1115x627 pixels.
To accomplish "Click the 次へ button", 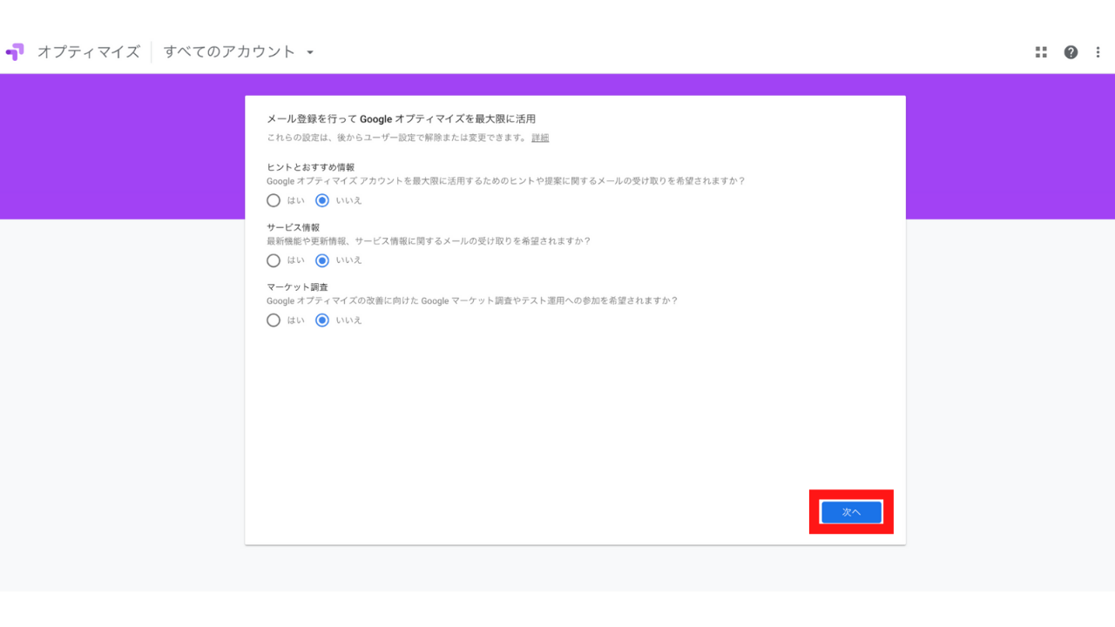I will tap(851, 512).
